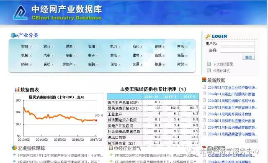
Task: Open 2014年11月利用外资统计数据 link
Action: pos(229,114)
